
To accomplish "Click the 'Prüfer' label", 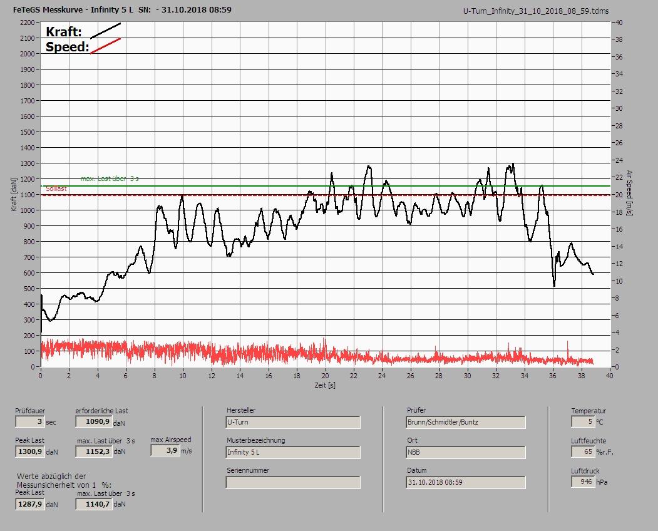I will pyautogui.click(x=416, y=410).
